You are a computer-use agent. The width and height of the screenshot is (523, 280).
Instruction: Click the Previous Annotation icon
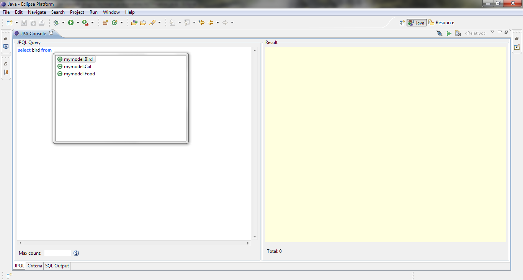(x=187, y=23)
